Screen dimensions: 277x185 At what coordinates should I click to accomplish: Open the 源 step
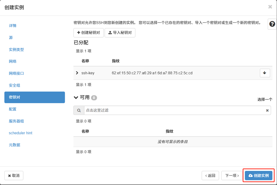tap(11, 38)
